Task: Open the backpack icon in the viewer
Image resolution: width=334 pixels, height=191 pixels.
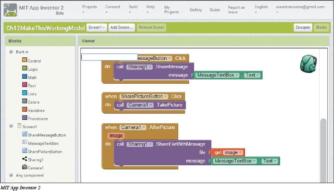Action: (309, 64)
